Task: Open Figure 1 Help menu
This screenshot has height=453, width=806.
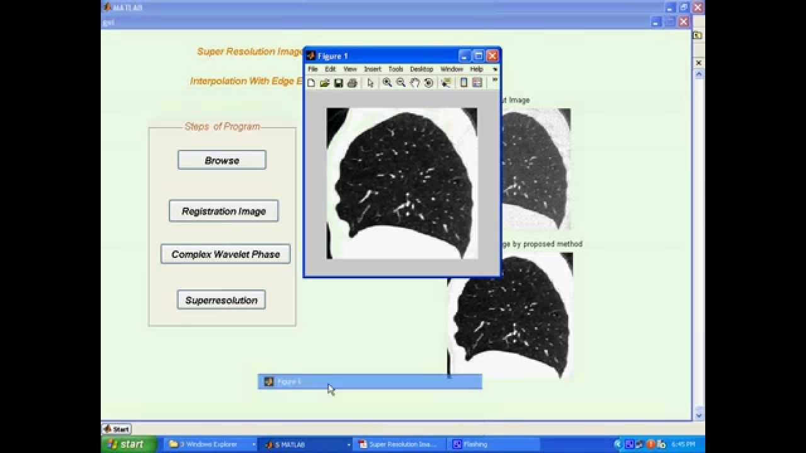Action: [x=477, y=69]
